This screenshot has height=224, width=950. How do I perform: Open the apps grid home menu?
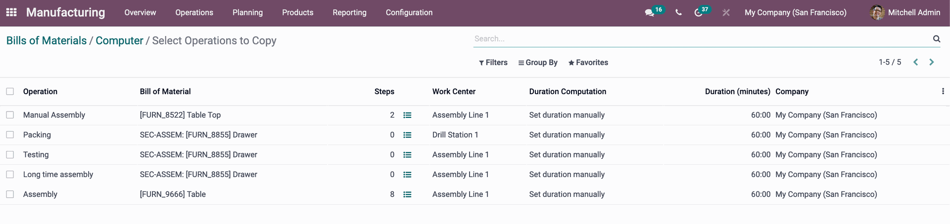click(11, 12)
